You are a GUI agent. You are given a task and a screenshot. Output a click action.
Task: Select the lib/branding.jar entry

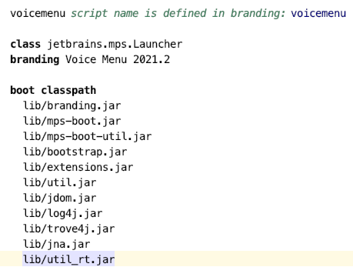(x=72, y=105)
